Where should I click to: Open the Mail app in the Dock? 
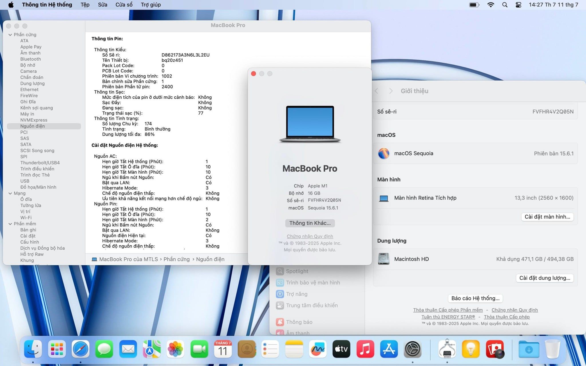click(128, 349)
